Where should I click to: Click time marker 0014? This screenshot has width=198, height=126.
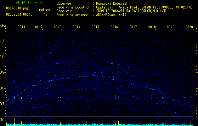click(x=76, y=27)
